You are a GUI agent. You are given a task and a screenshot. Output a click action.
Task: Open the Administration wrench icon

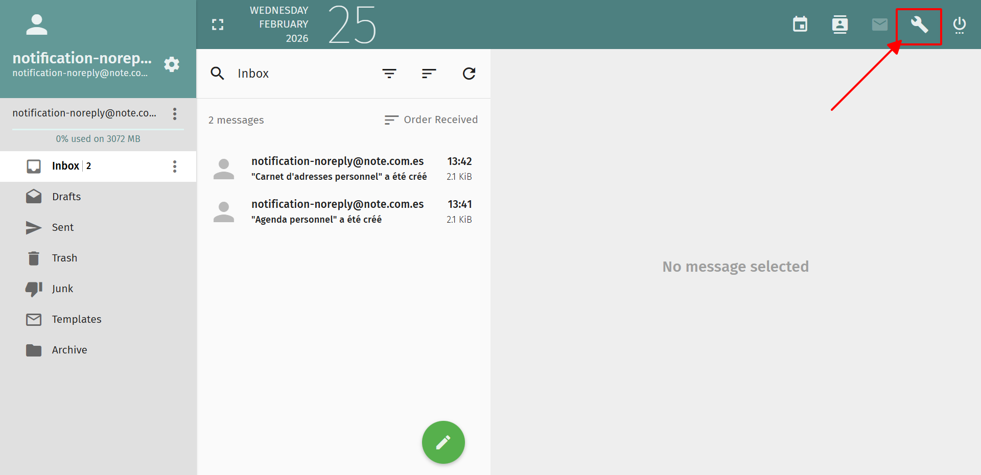pyautogui.click(x=919, y=24)
